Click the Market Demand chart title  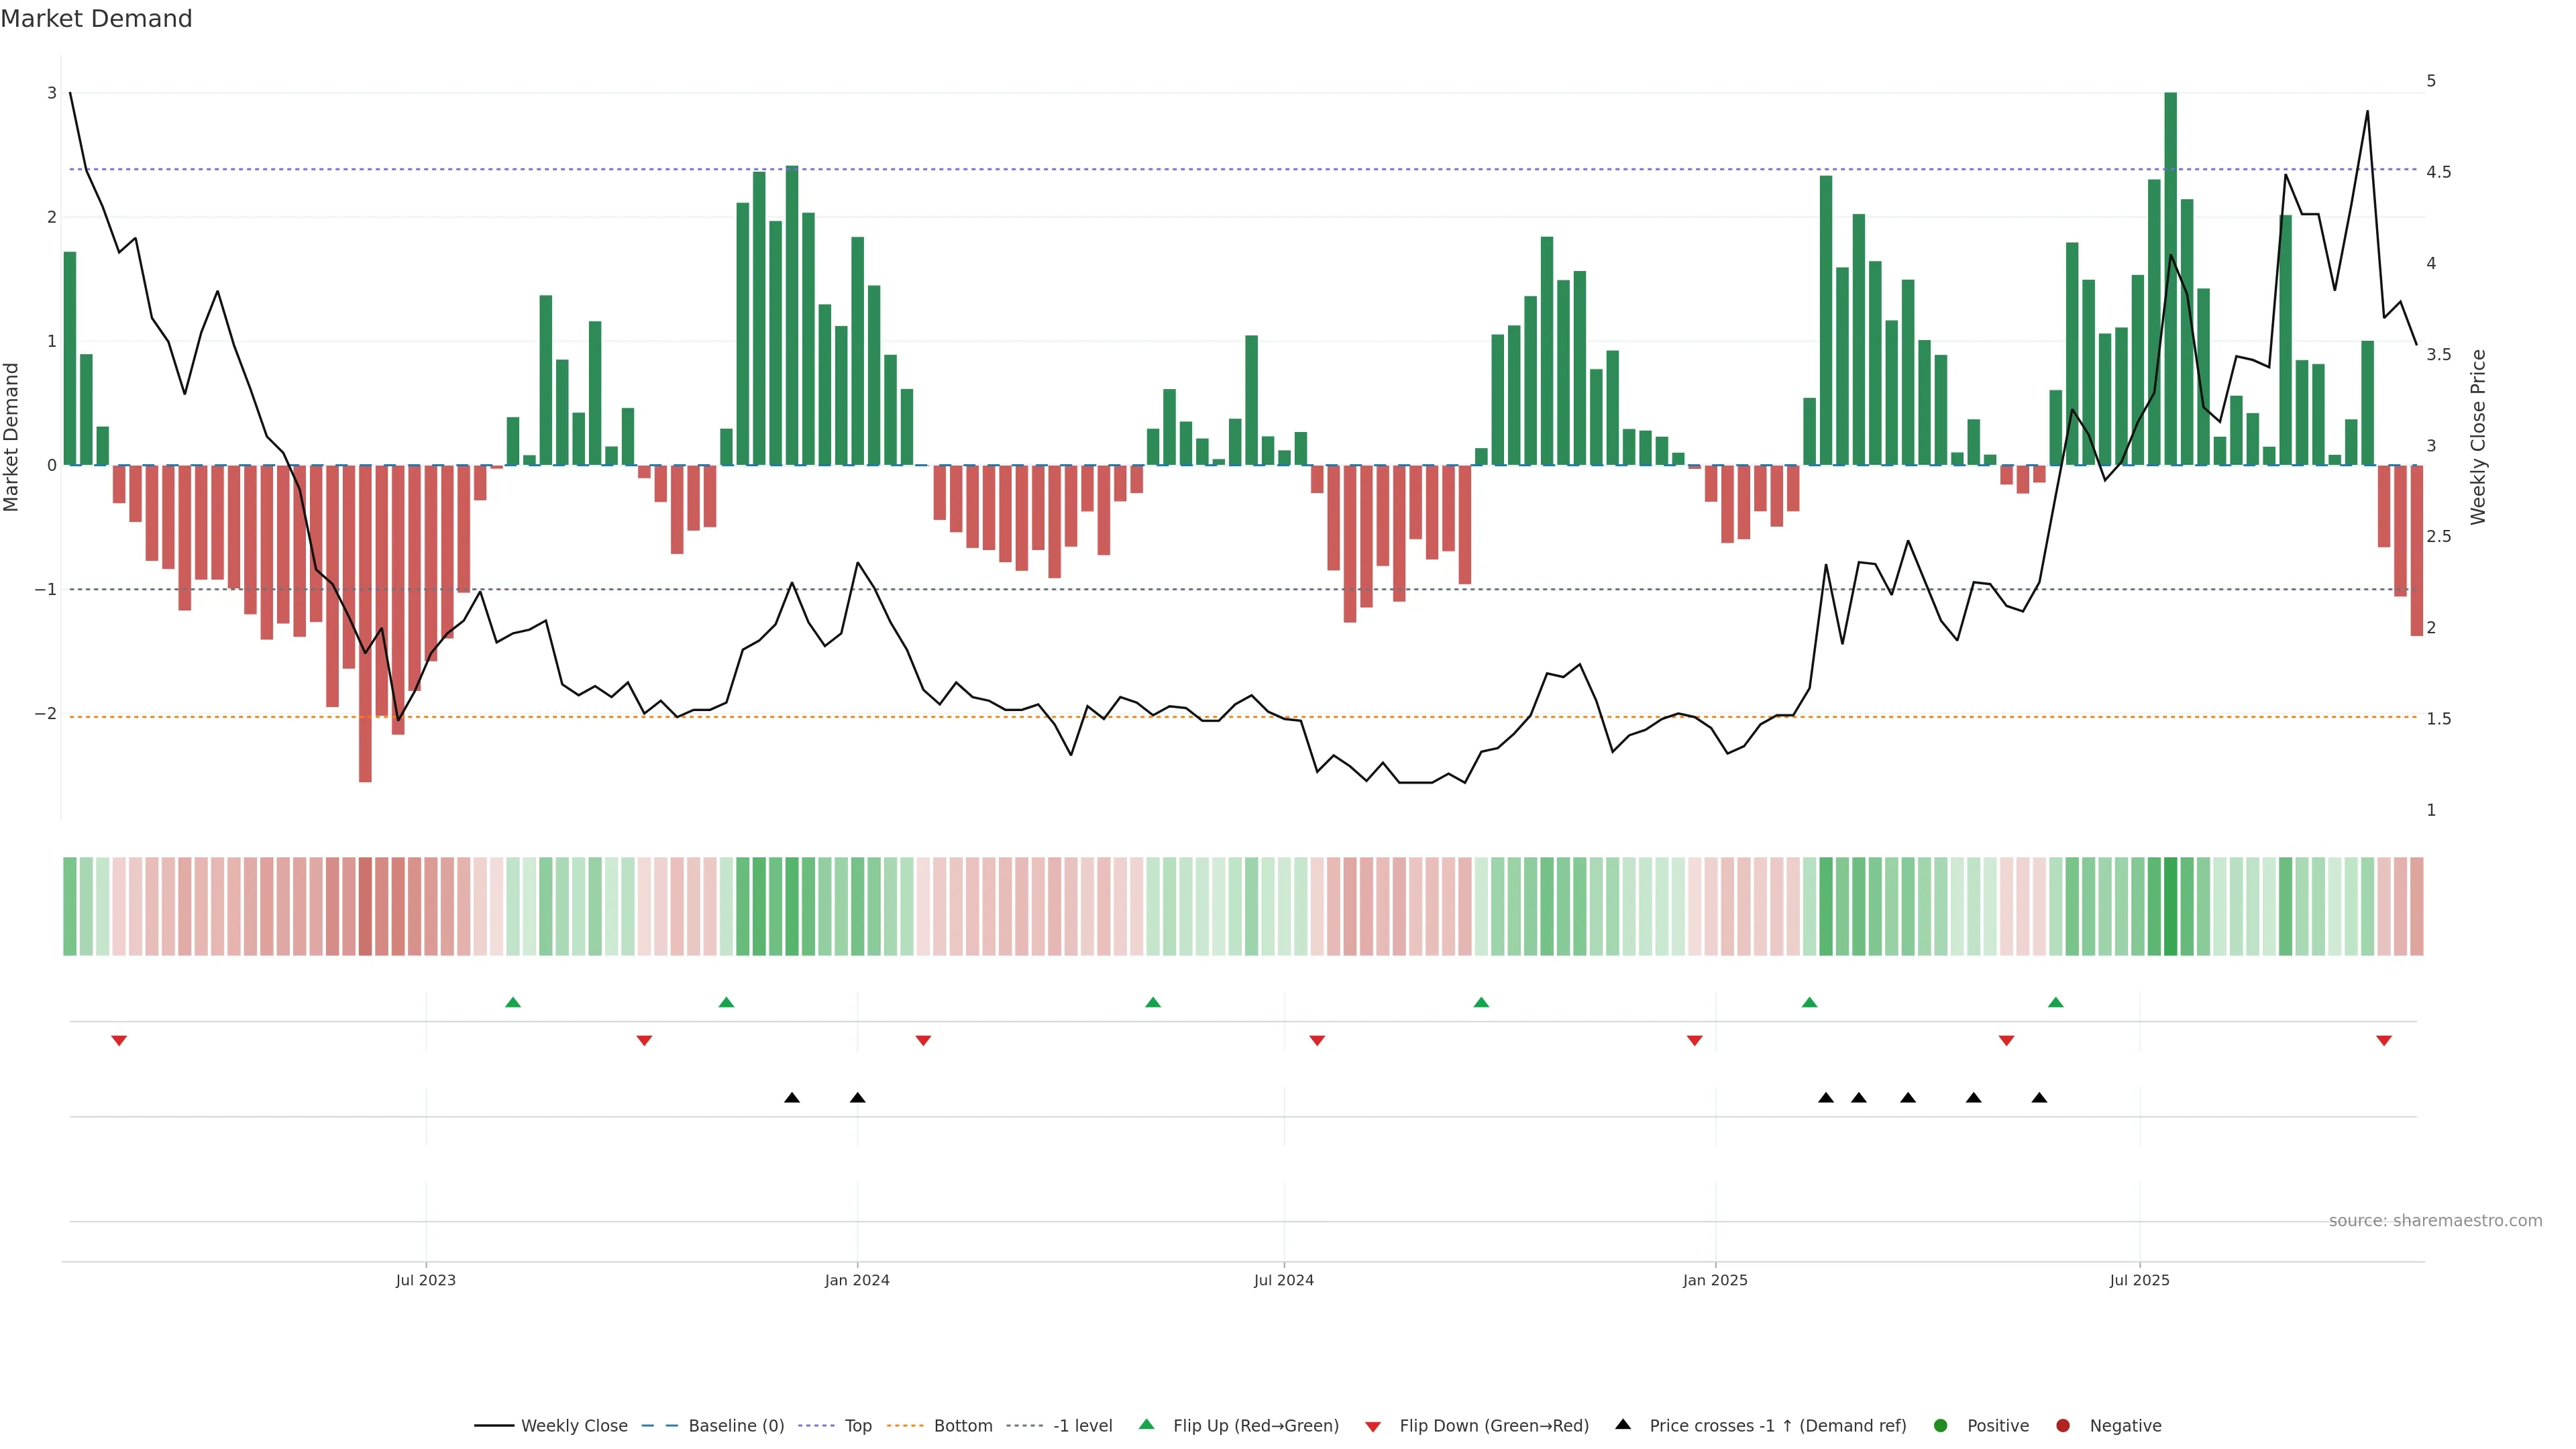click(96, 19)
